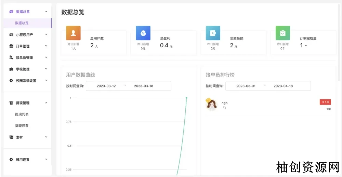Click the blue total profit money bag icon
The image size is (342, 177).
(143, 33)
